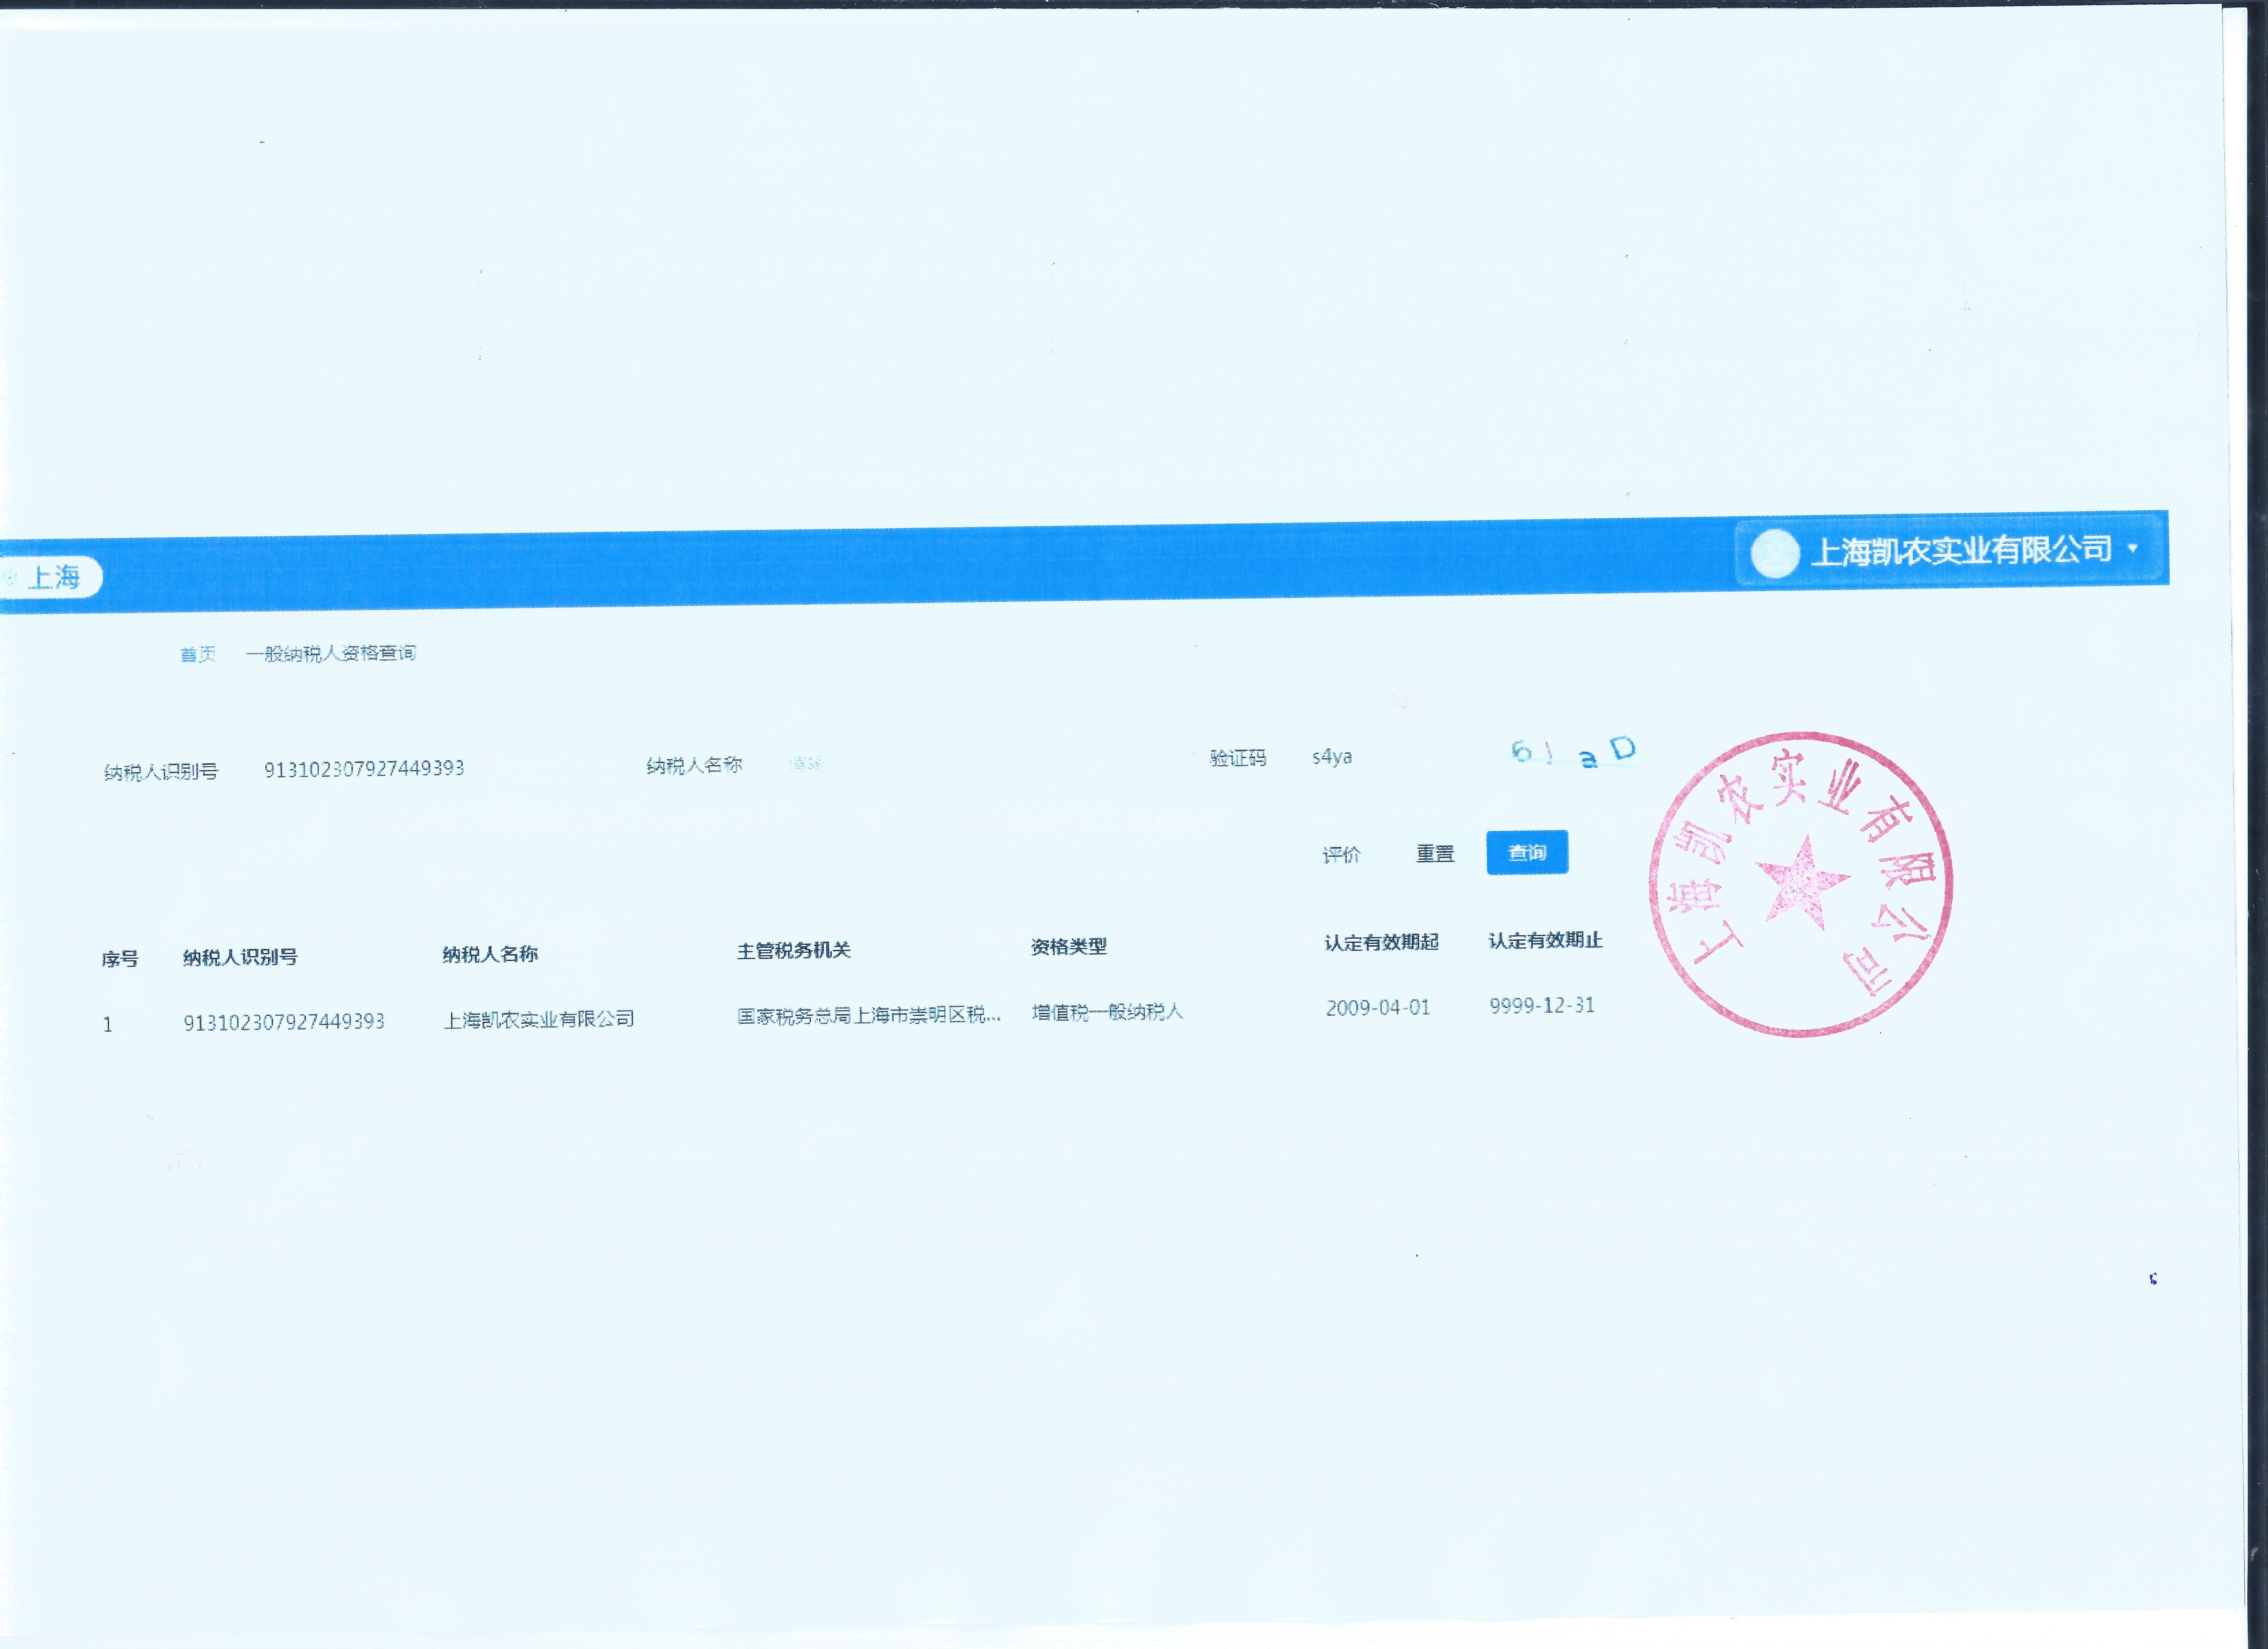The image size is (2268, 1649).
Task: Select the result row 上海凯农实业有限公司 cell
Action: [x=539, y=1019]
